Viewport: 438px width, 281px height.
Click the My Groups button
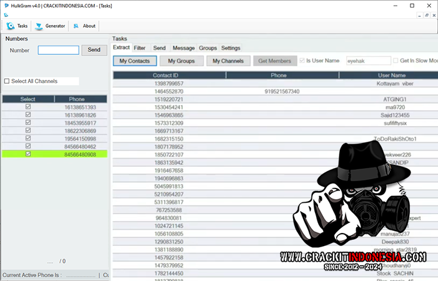tap(181, 61)
